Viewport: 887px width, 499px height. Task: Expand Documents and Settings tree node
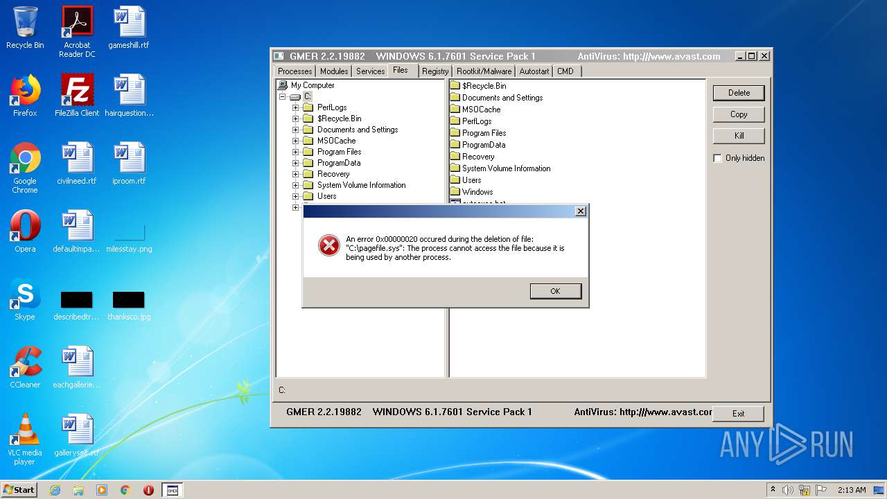[x=295, y=130]
